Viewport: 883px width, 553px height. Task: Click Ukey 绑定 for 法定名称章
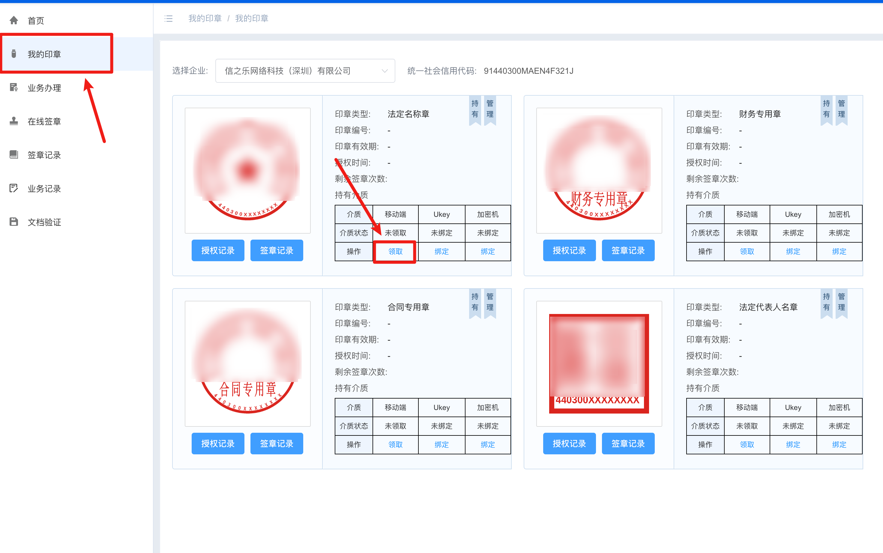441,252
